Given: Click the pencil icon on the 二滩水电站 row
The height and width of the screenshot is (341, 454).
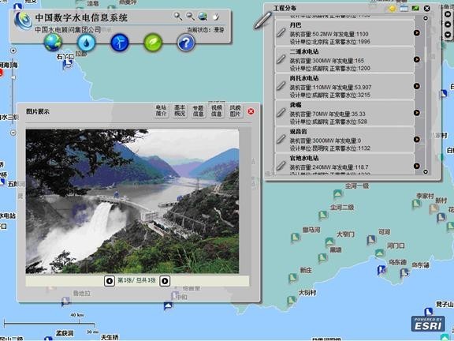Looking at the screenshot, I should 281,59.
